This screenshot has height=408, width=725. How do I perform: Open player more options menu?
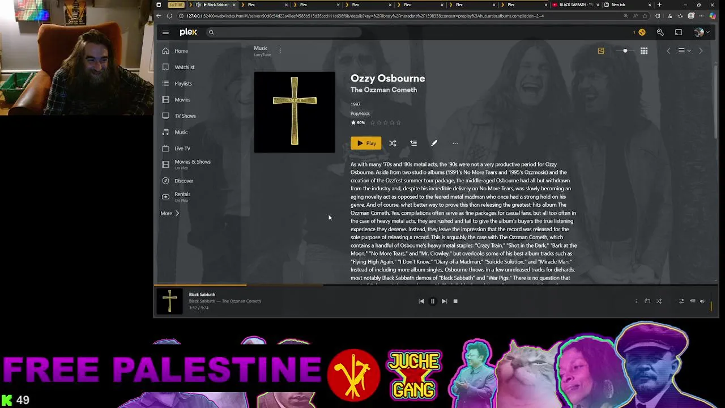tap(636, 301)
